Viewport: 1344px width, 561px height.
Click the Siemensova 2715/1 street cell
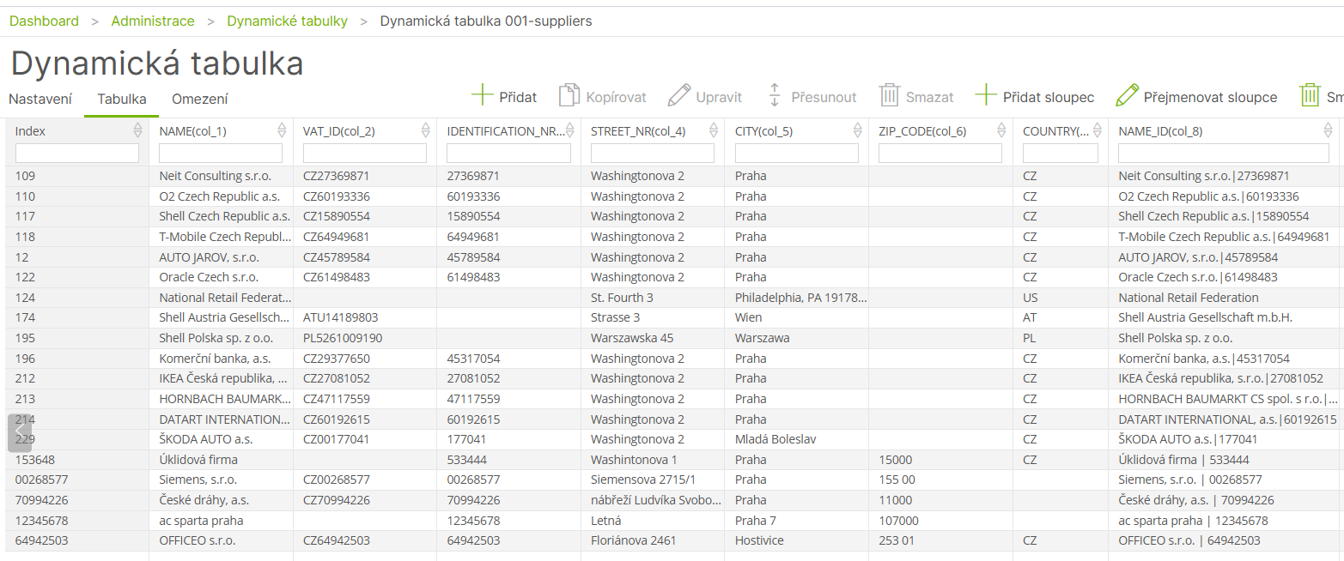pyautogui.click(x=653, y=480)
